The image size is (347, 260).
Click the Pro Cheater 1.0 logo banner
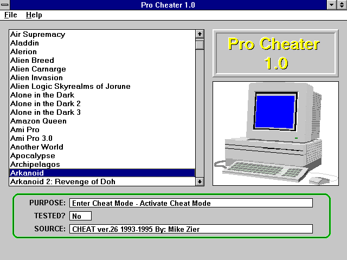(x=275, y=53)
